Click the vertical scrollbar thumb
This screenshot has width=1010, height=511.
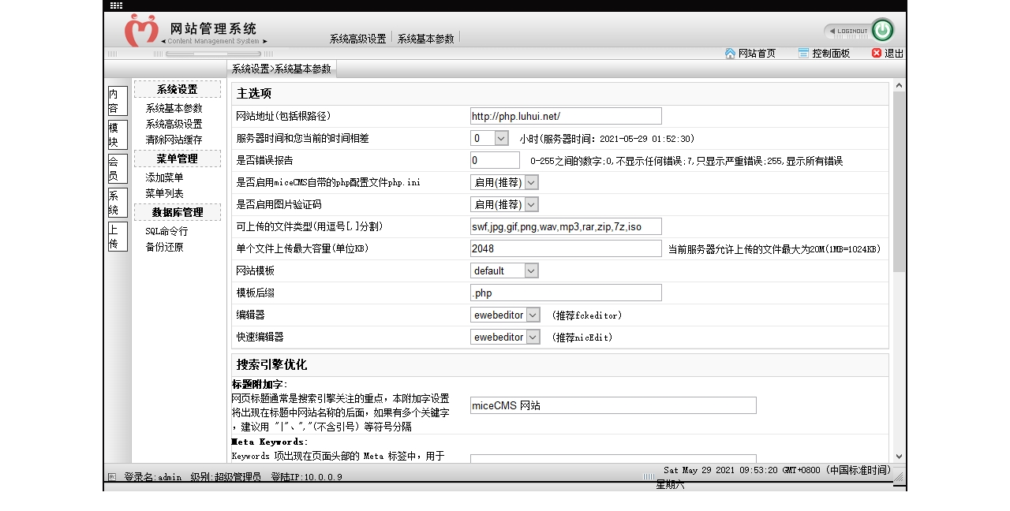point(899,181)
